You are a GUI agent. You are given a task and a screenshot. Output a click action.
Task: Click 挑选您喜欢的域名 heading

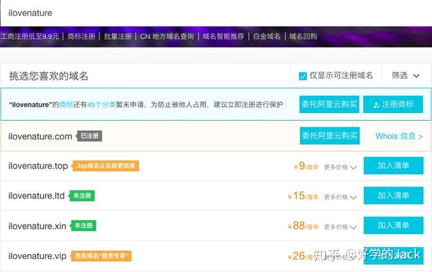[x=48, y=76]
